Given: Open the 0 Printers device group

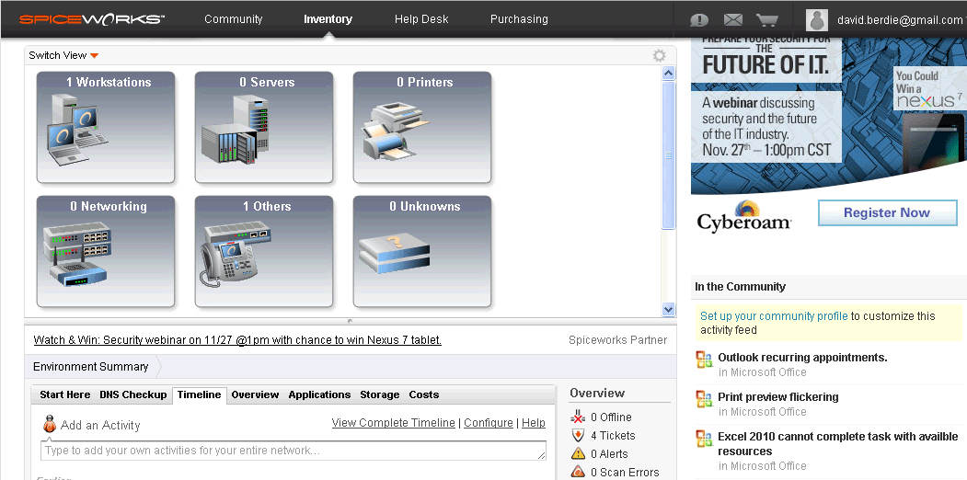Looking at the screenshot, I should pyautogui.click(x=421, y=128).
